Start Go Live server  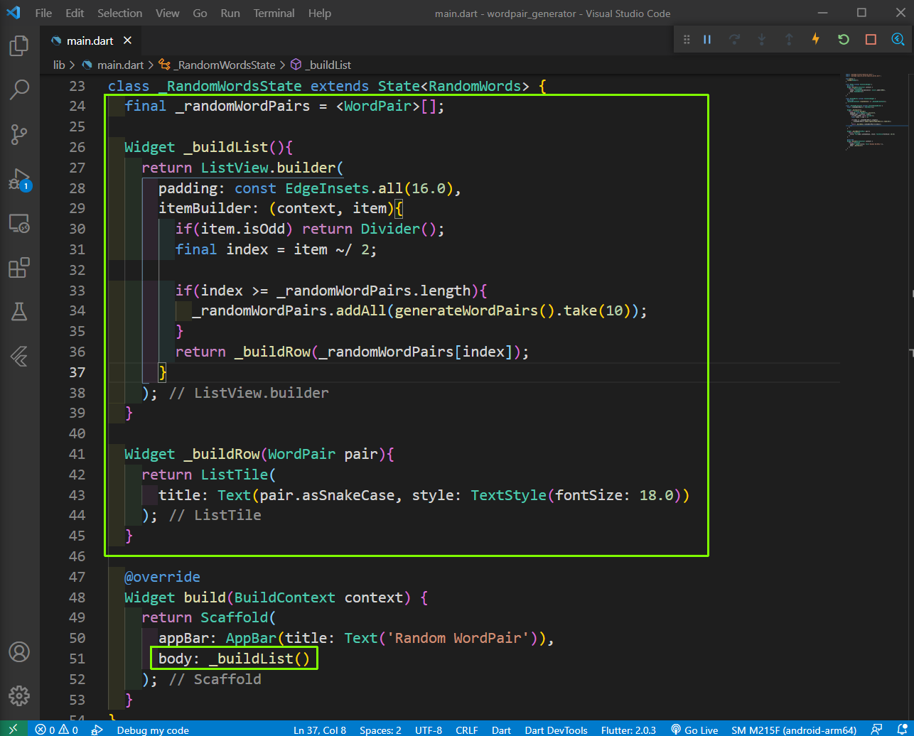694,730
